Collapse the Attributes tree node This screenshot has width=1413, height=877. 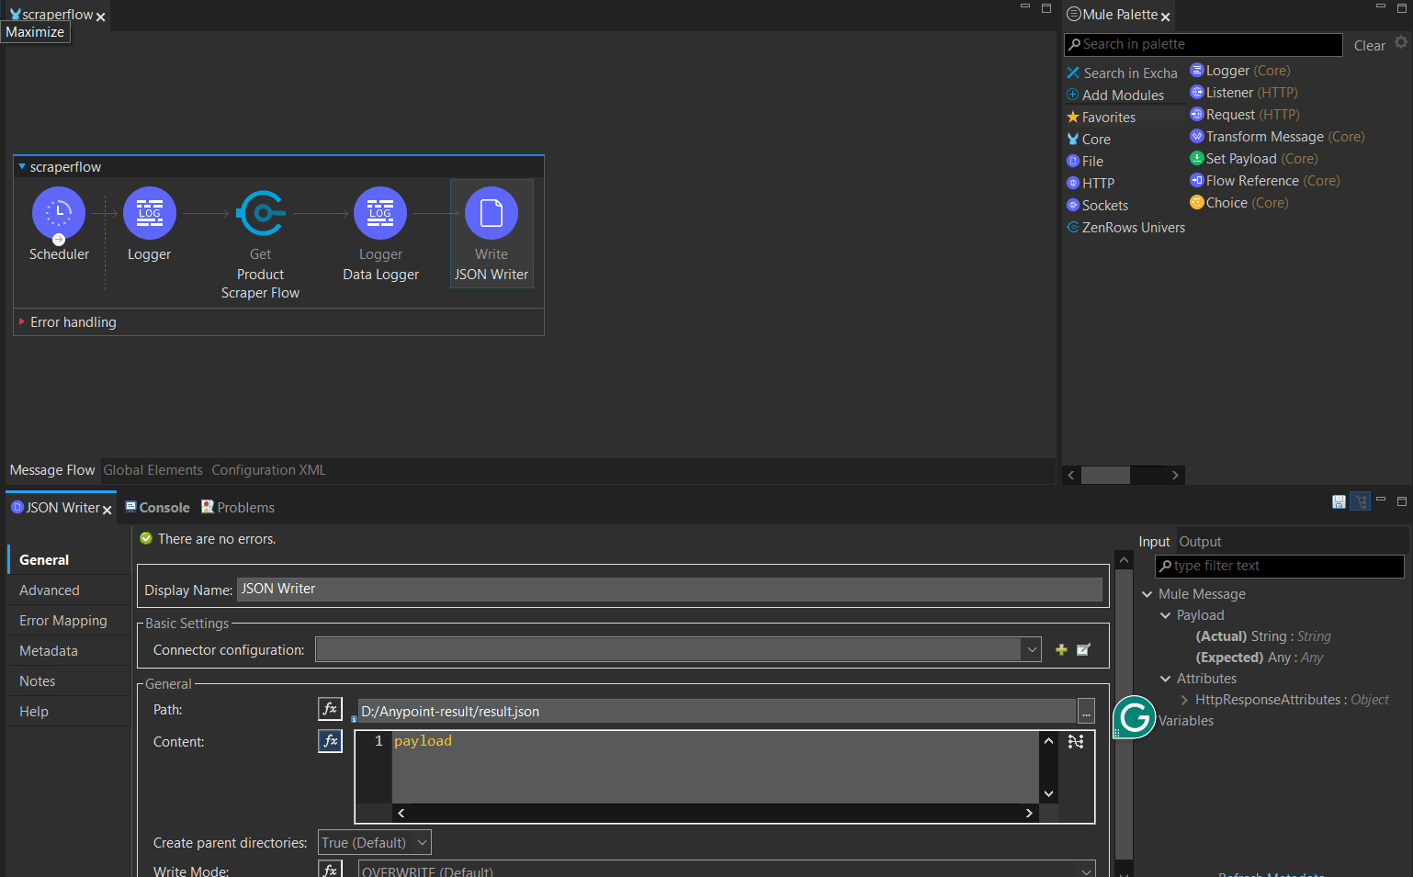(x=1165, y=679)
